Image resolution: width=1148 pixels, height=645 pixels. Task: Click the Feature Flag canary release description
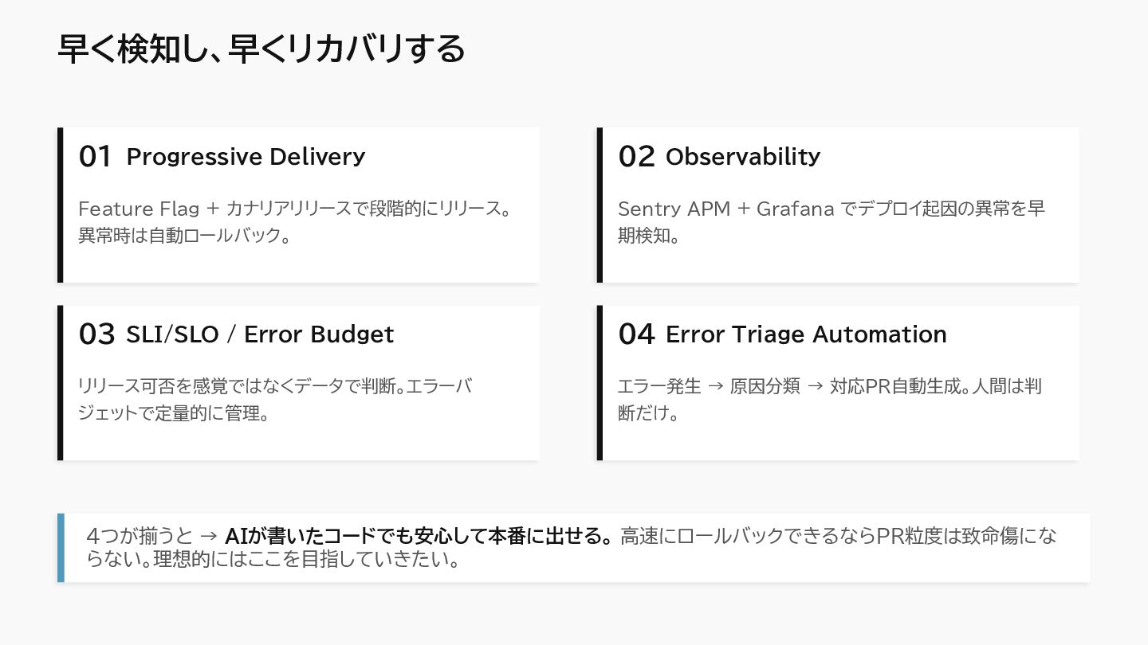(x=293, y=222)
